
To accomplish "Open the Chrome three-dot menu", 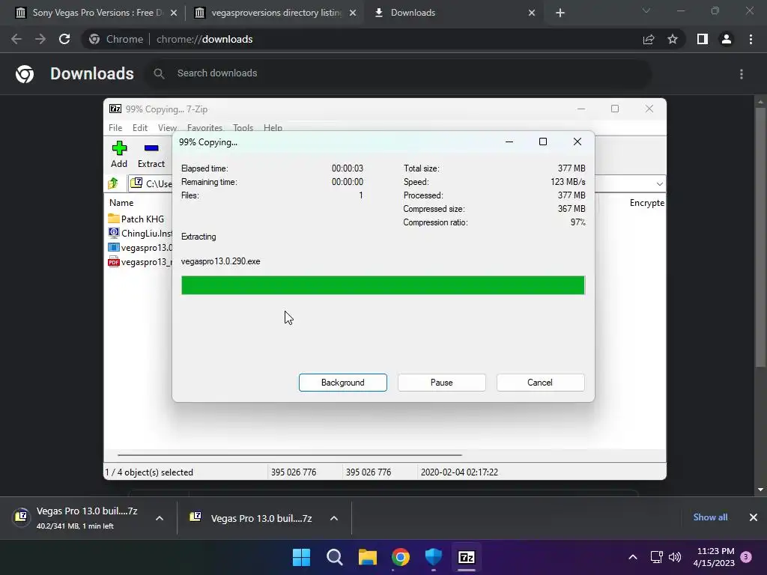I will click(751, 39).
